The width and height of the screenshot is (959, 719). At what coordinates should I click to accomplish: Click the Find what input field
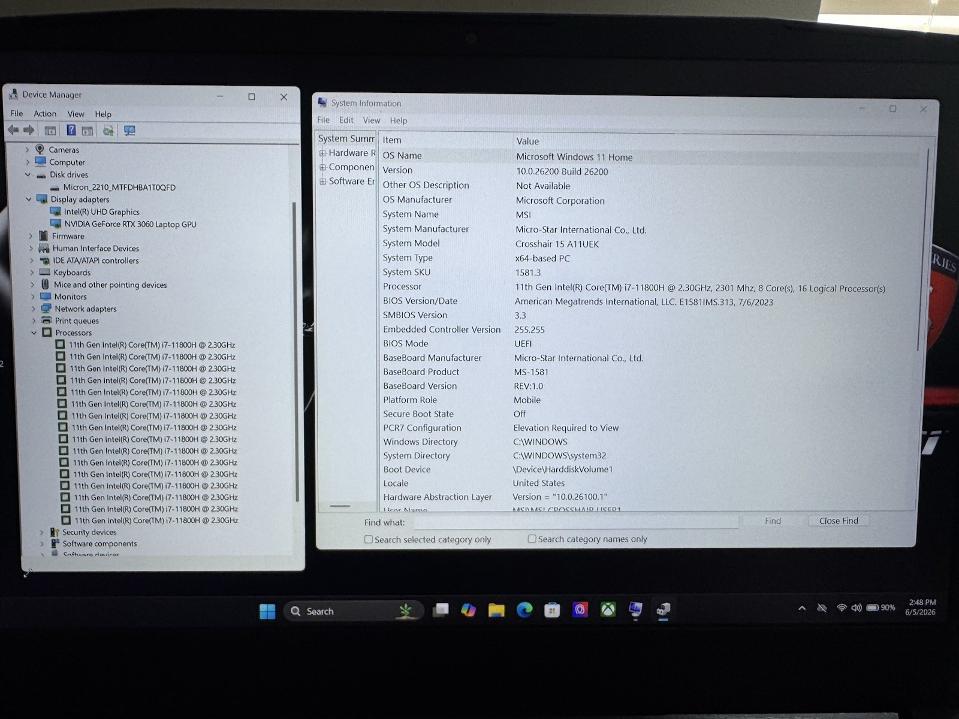tap(576, 522)
